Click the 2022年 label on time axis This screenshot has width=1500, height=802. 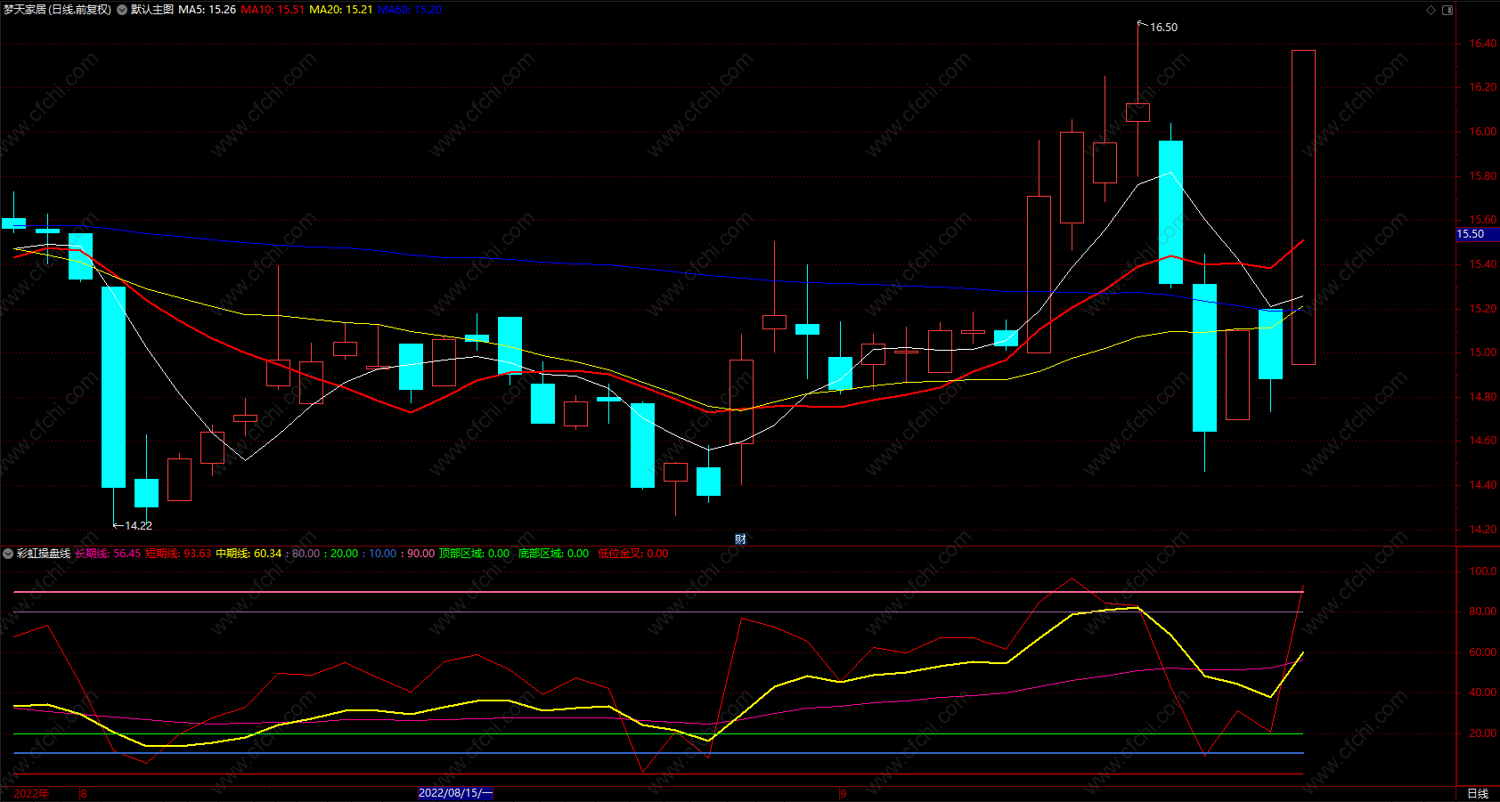[x=31, y=793]
